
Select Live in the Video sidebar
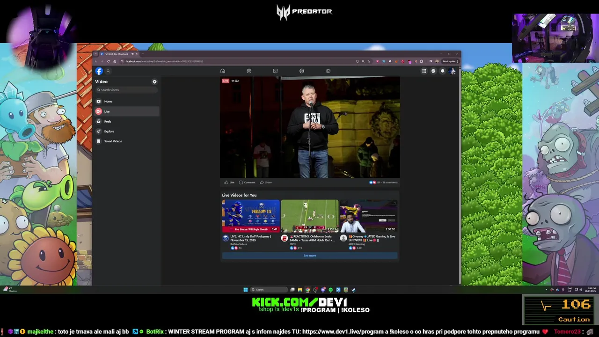[x=126, y=111]
